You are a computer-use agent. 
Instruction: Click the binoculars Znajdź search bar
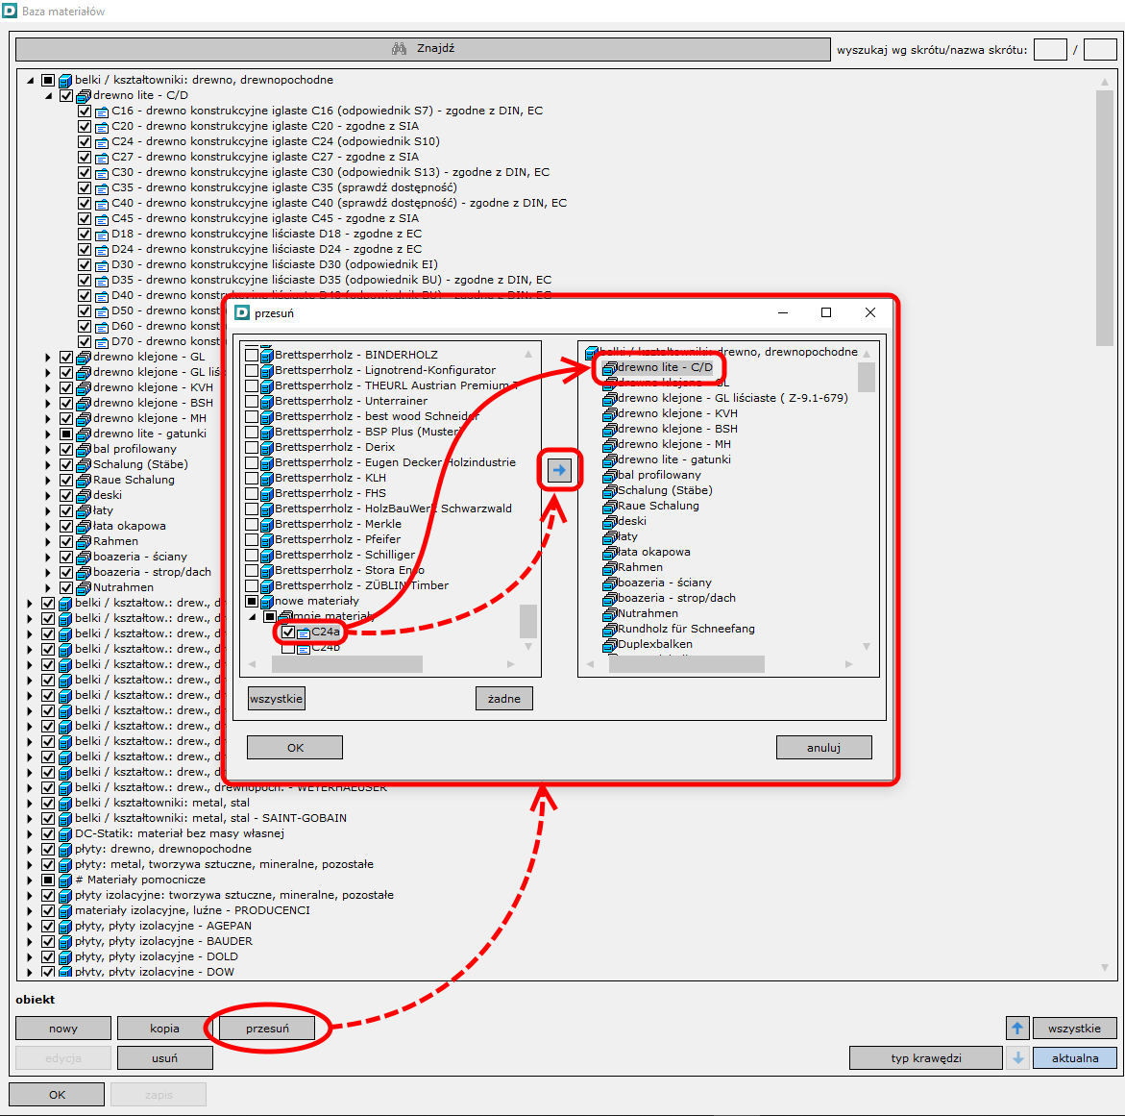pyautogui.click(x=423, y=49)
